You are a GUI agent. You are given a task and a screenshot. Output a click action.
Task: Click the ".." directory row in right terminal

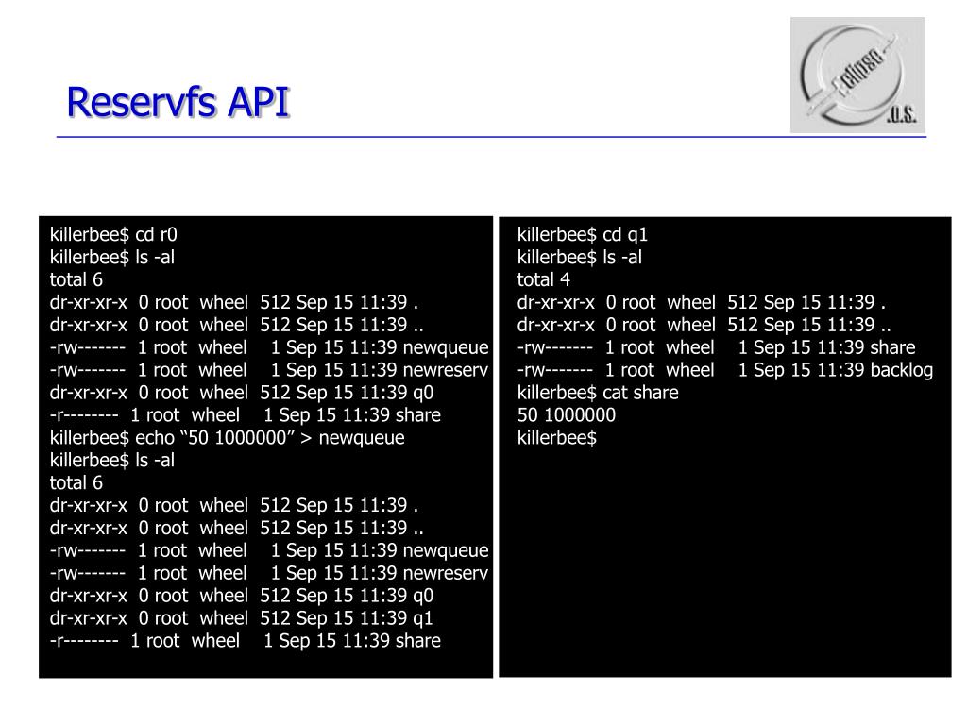[704, 325]
